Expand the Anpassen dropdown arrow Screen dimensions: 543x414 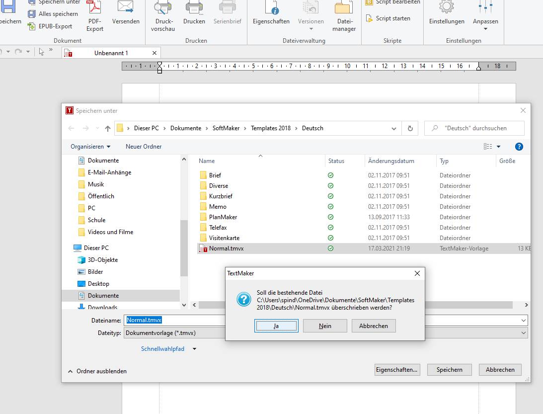pos(485,29)
